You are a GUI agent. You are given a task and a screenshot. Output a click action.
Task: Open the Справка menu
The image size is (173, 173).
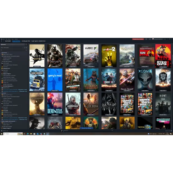tap(16, 39)
